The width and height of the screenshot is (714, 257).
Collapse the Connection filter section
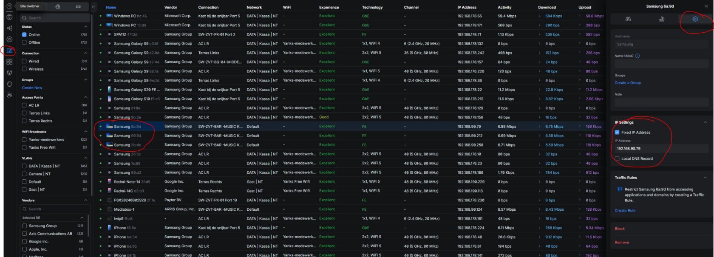[85, 53]
